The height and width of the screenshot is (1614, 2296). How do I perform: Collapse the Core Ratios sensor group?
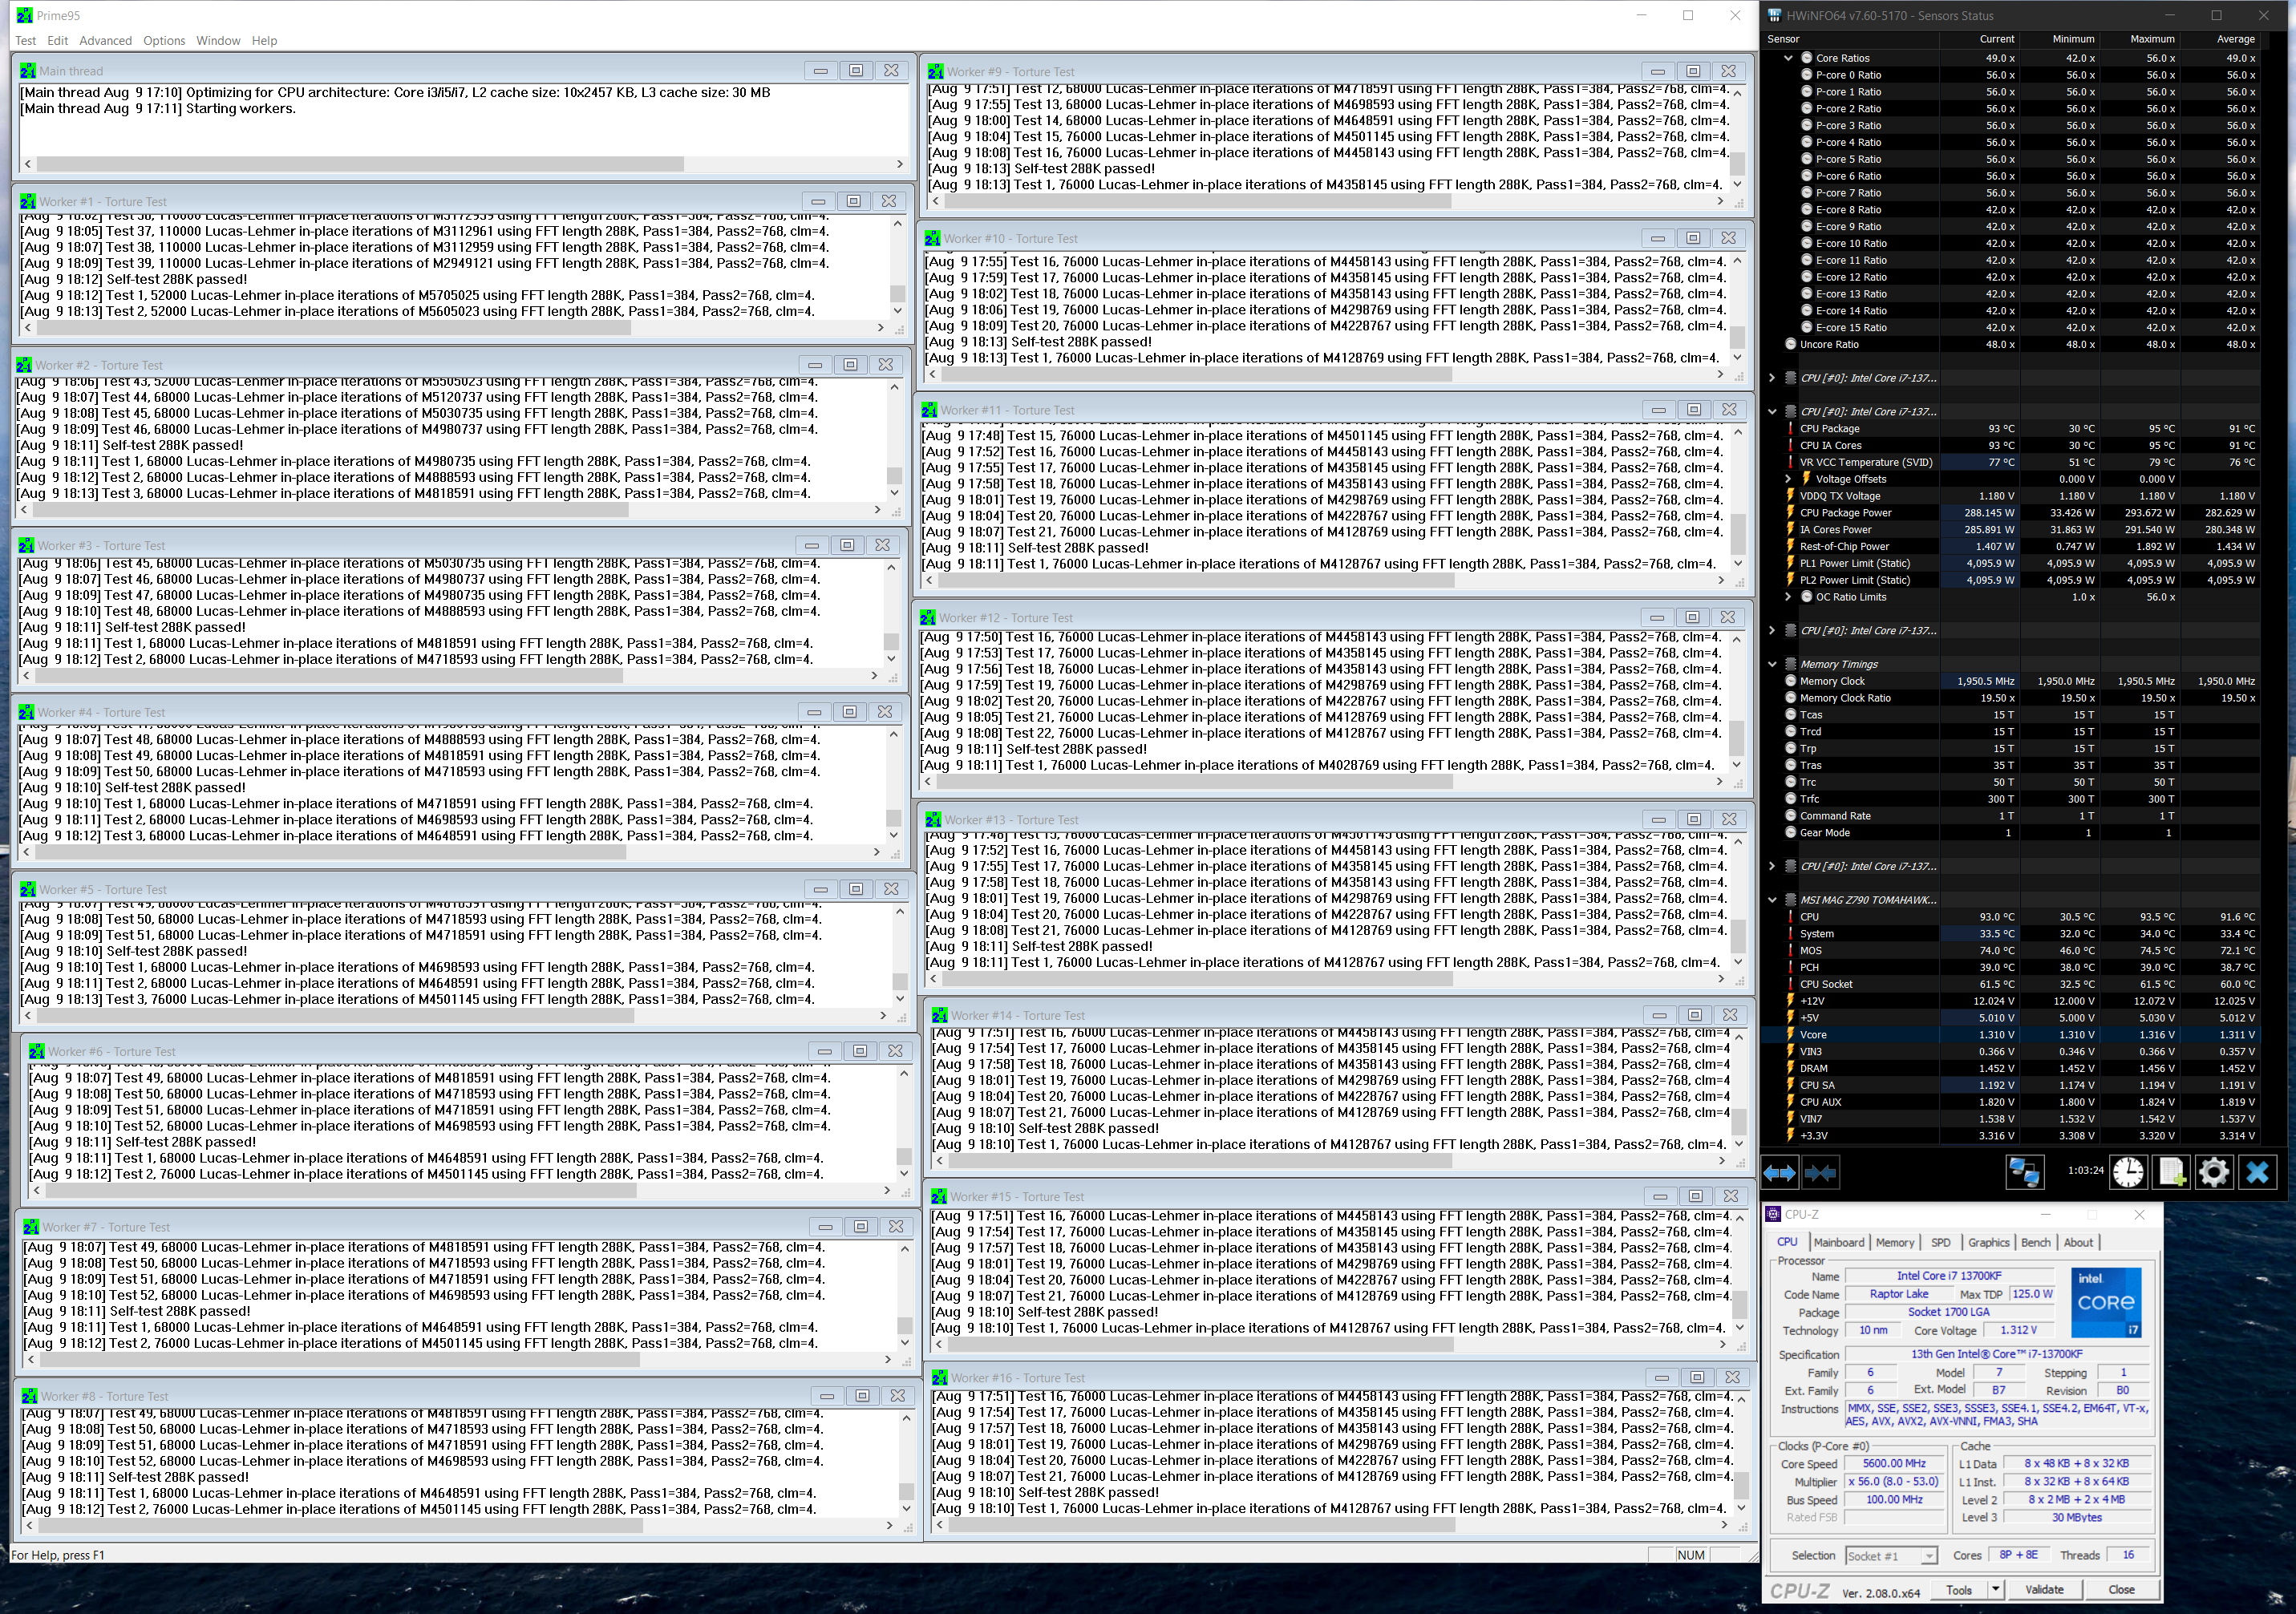point(1789,57)
